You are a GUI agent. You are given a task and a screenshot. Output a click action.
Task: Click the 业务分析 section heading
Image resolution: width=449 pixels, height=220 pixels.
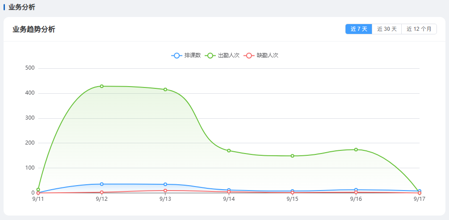(x=22, y=7)
